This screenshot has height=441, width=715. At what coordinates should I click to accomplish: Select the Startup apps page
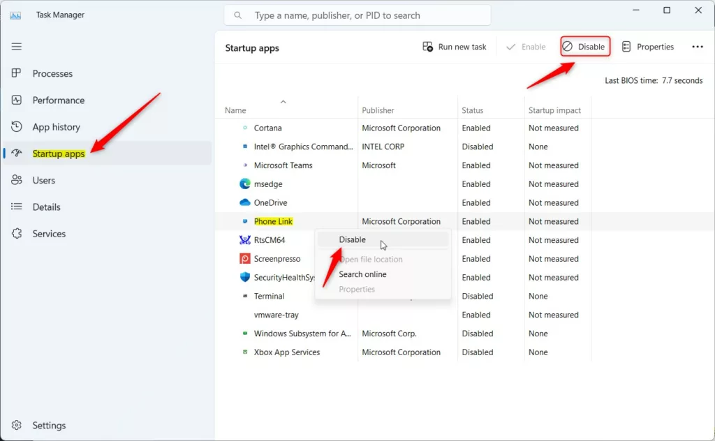pos(108,154)
